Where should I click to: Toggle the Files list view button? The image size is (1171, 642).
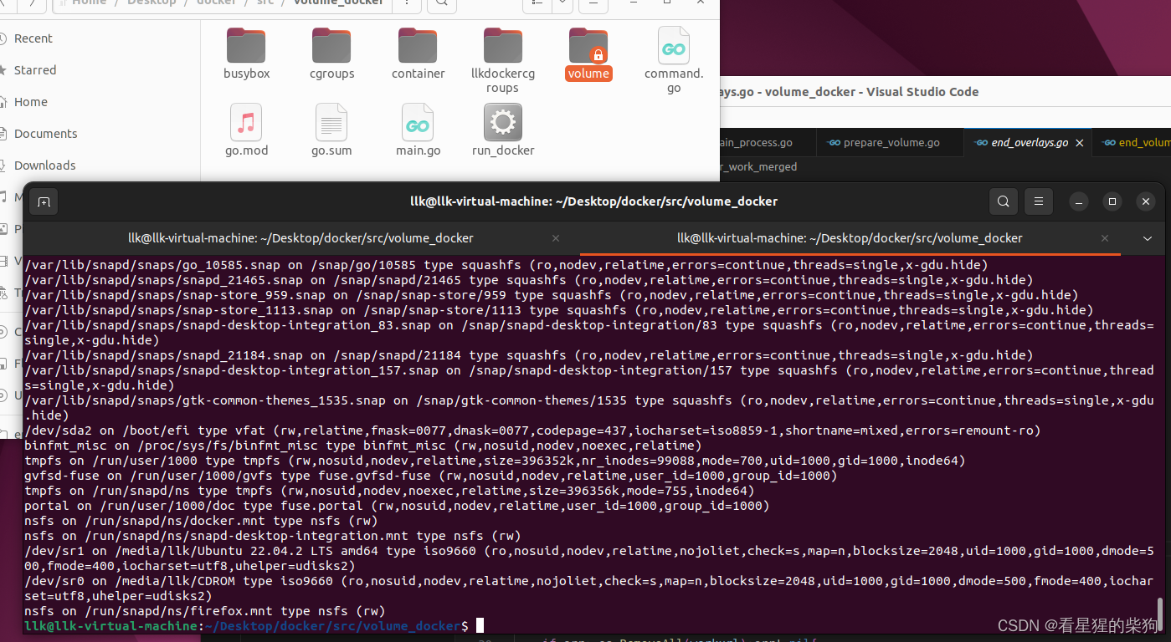pos(537,3)
